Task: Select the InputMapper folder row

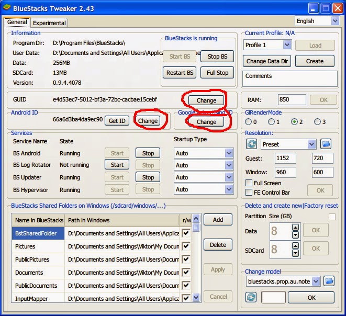Action: [x=102, y=298]
